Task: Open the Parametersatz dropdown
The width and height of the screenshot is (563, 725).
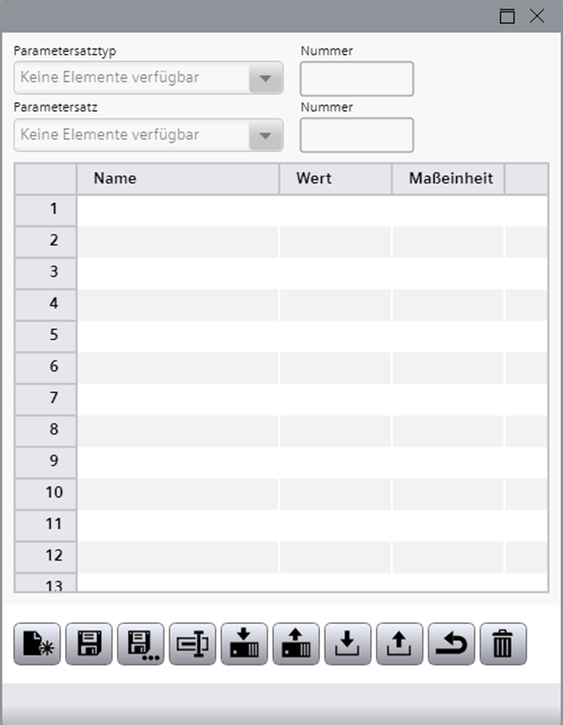Action: tap(265, 135)
